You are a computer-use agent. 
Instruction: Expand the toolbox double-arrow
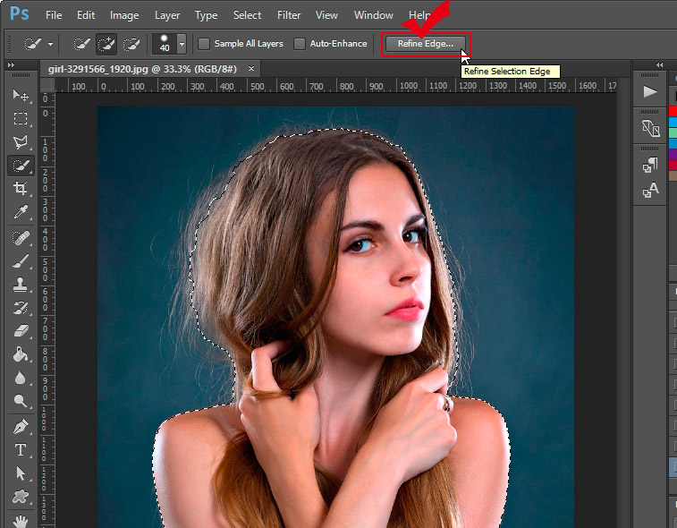coord(12,64)
